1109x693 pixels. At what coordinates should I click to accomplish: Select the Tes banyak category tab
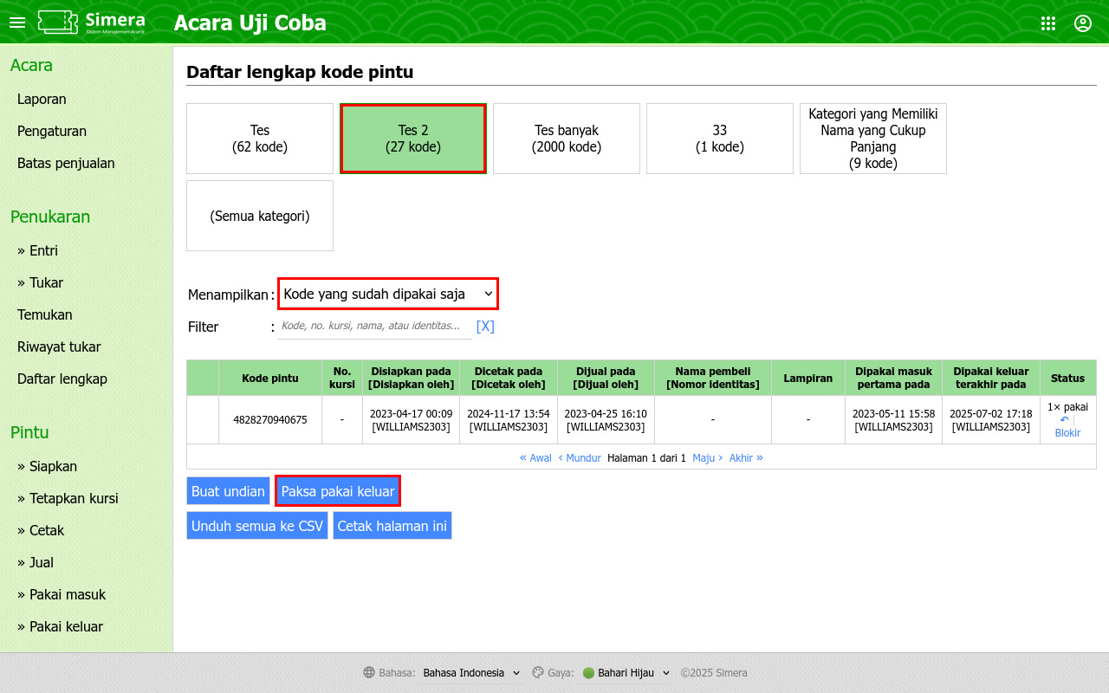(x=567, y=139)
